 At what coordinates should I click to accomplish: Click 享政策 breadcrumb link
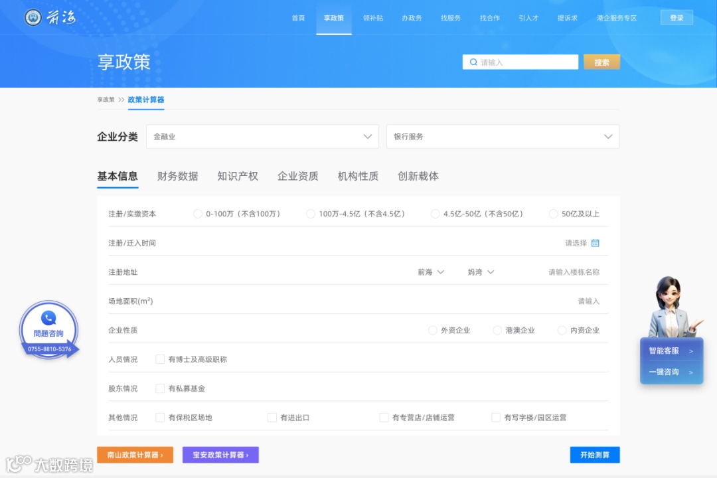point(106,100)
